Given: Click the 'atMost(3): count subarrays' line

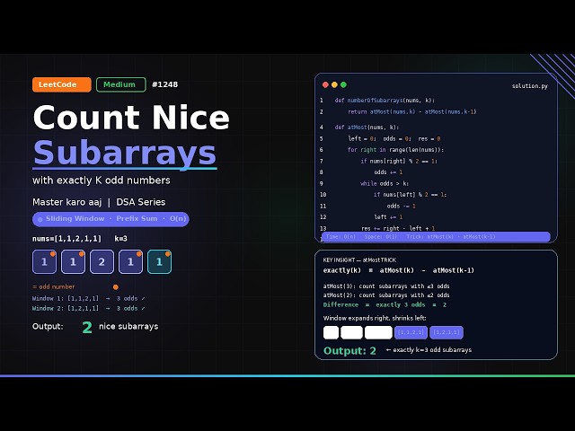Looking at the screenshot, I should pos(386,286).
